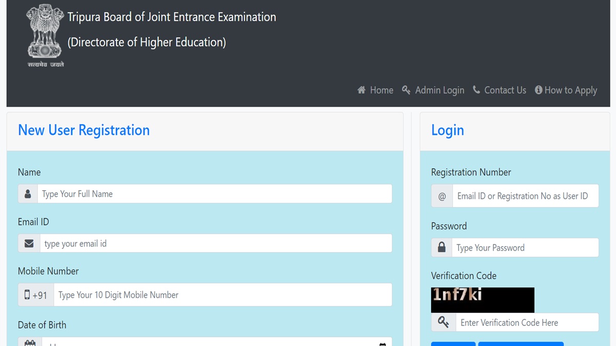This screenshot has height=346, width=616.
Task: Focus the Email ID or Registration No field
Action: point(526,196)
